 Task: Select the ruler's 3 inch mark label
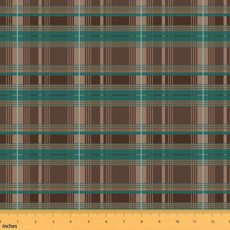coord(53,222)
